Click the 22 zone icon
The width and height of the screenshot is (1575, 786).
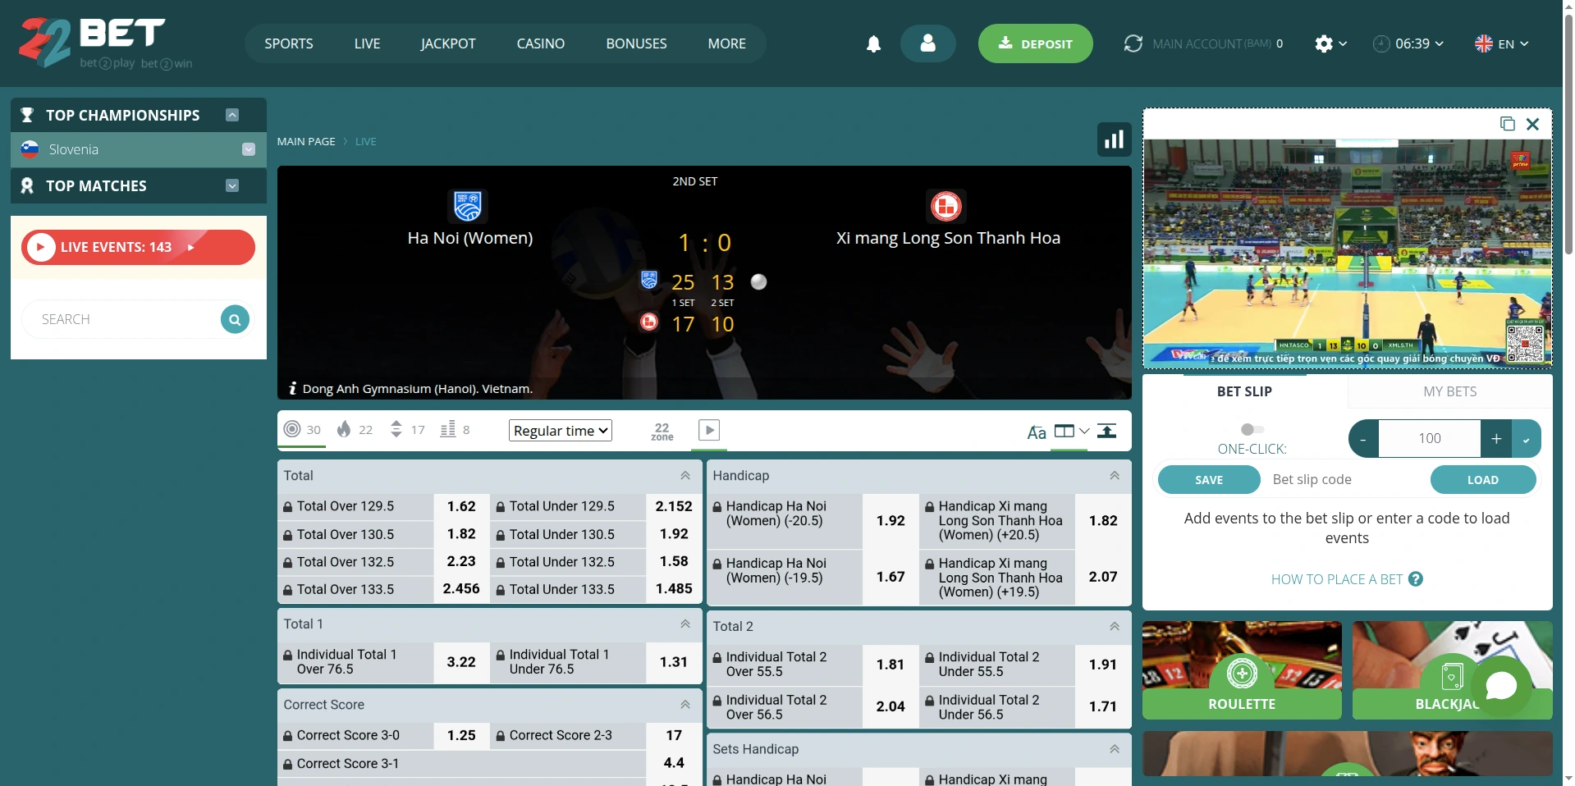662,432
